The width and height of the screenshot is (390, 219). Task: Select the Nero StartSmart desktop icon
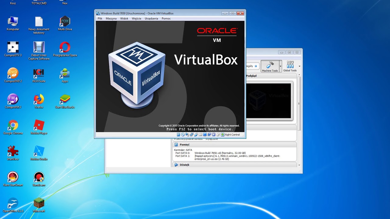(13, 179)
